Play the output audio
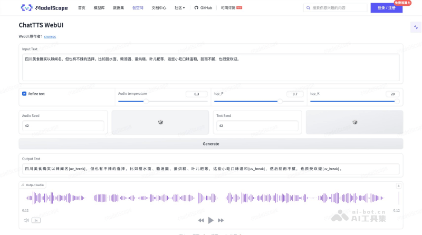Viewport: 422px width, 235px height. point(210,220)
